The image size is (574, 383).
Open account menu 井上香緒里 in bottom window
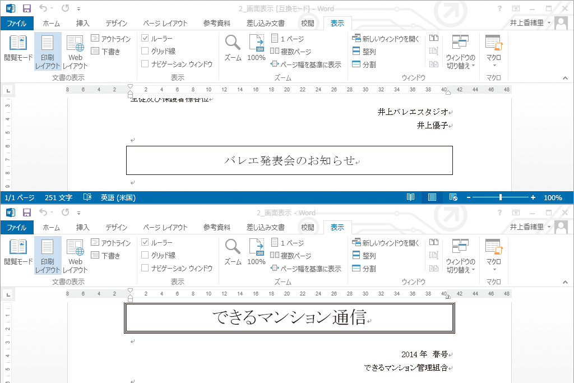(530, 227)
